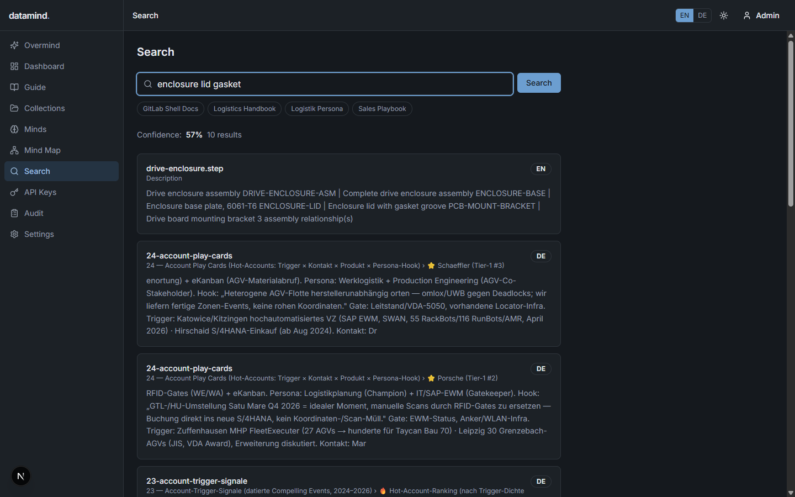Click the Description label under drive-enclosure.step
Screen dimensions: 795x497
pos(164,178)
